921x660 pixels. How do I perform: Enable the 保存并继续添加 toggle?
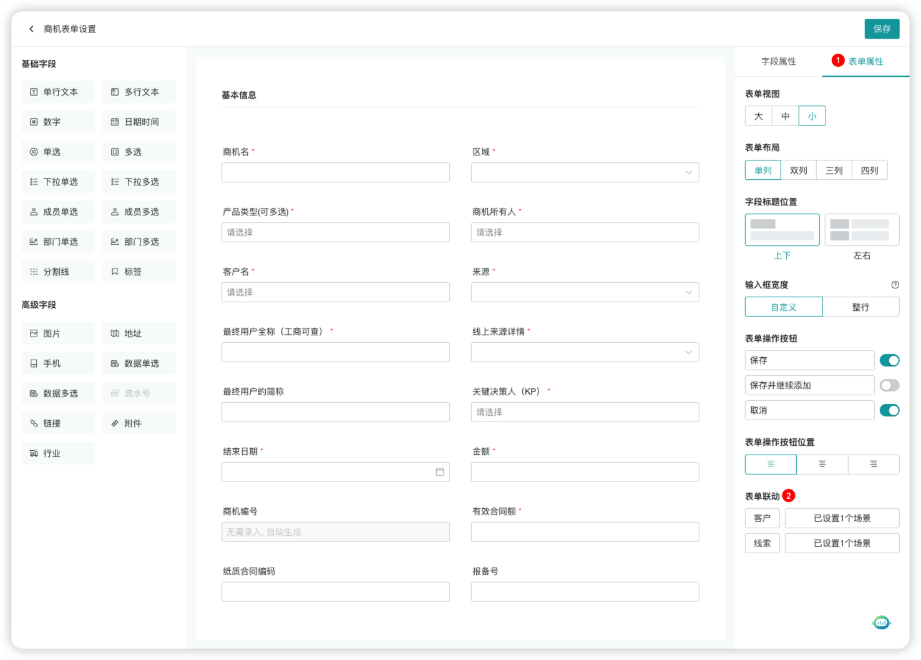tap(889, 385)
